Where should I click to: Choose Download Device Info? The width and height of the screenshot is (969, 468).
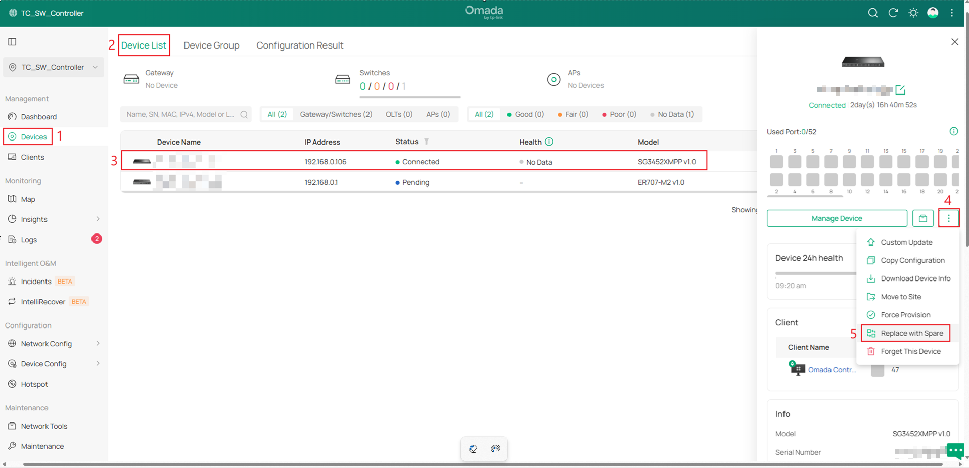pos(908,278)
